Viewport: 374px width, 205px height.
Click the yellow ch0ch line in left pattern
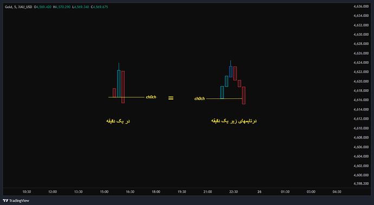(x=126, y=97)
